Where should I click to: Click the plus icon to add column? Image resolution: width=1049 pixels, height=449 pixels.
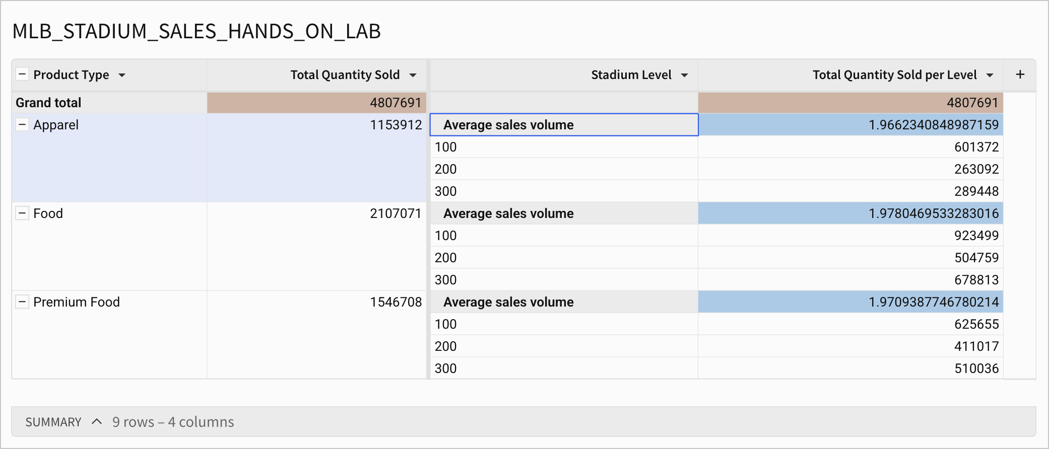[1020, 74]
